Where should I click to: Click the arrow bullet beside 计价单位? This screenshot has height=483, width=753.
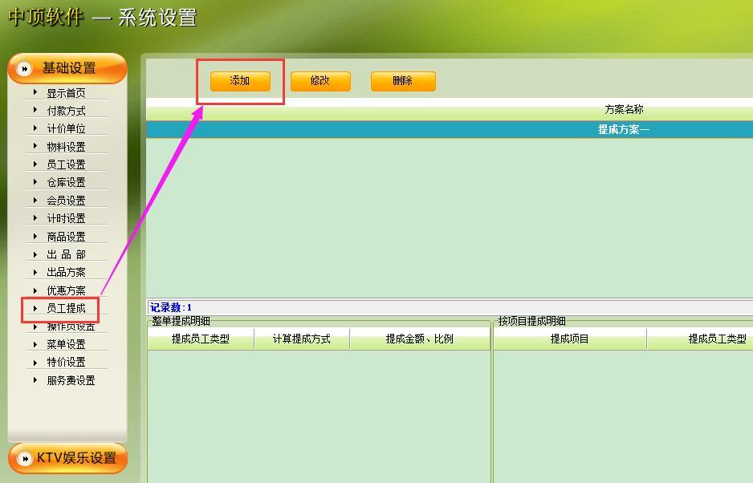click(x=35, y=128)
